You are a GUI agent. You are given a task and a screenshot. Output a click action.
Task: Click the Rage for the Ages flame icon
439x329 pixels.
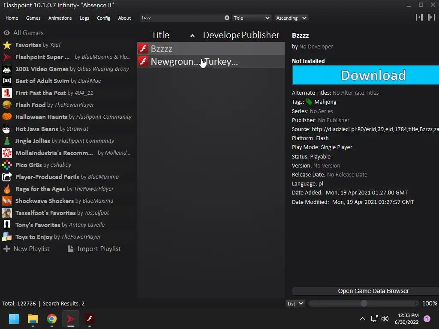tap(7, 189)
